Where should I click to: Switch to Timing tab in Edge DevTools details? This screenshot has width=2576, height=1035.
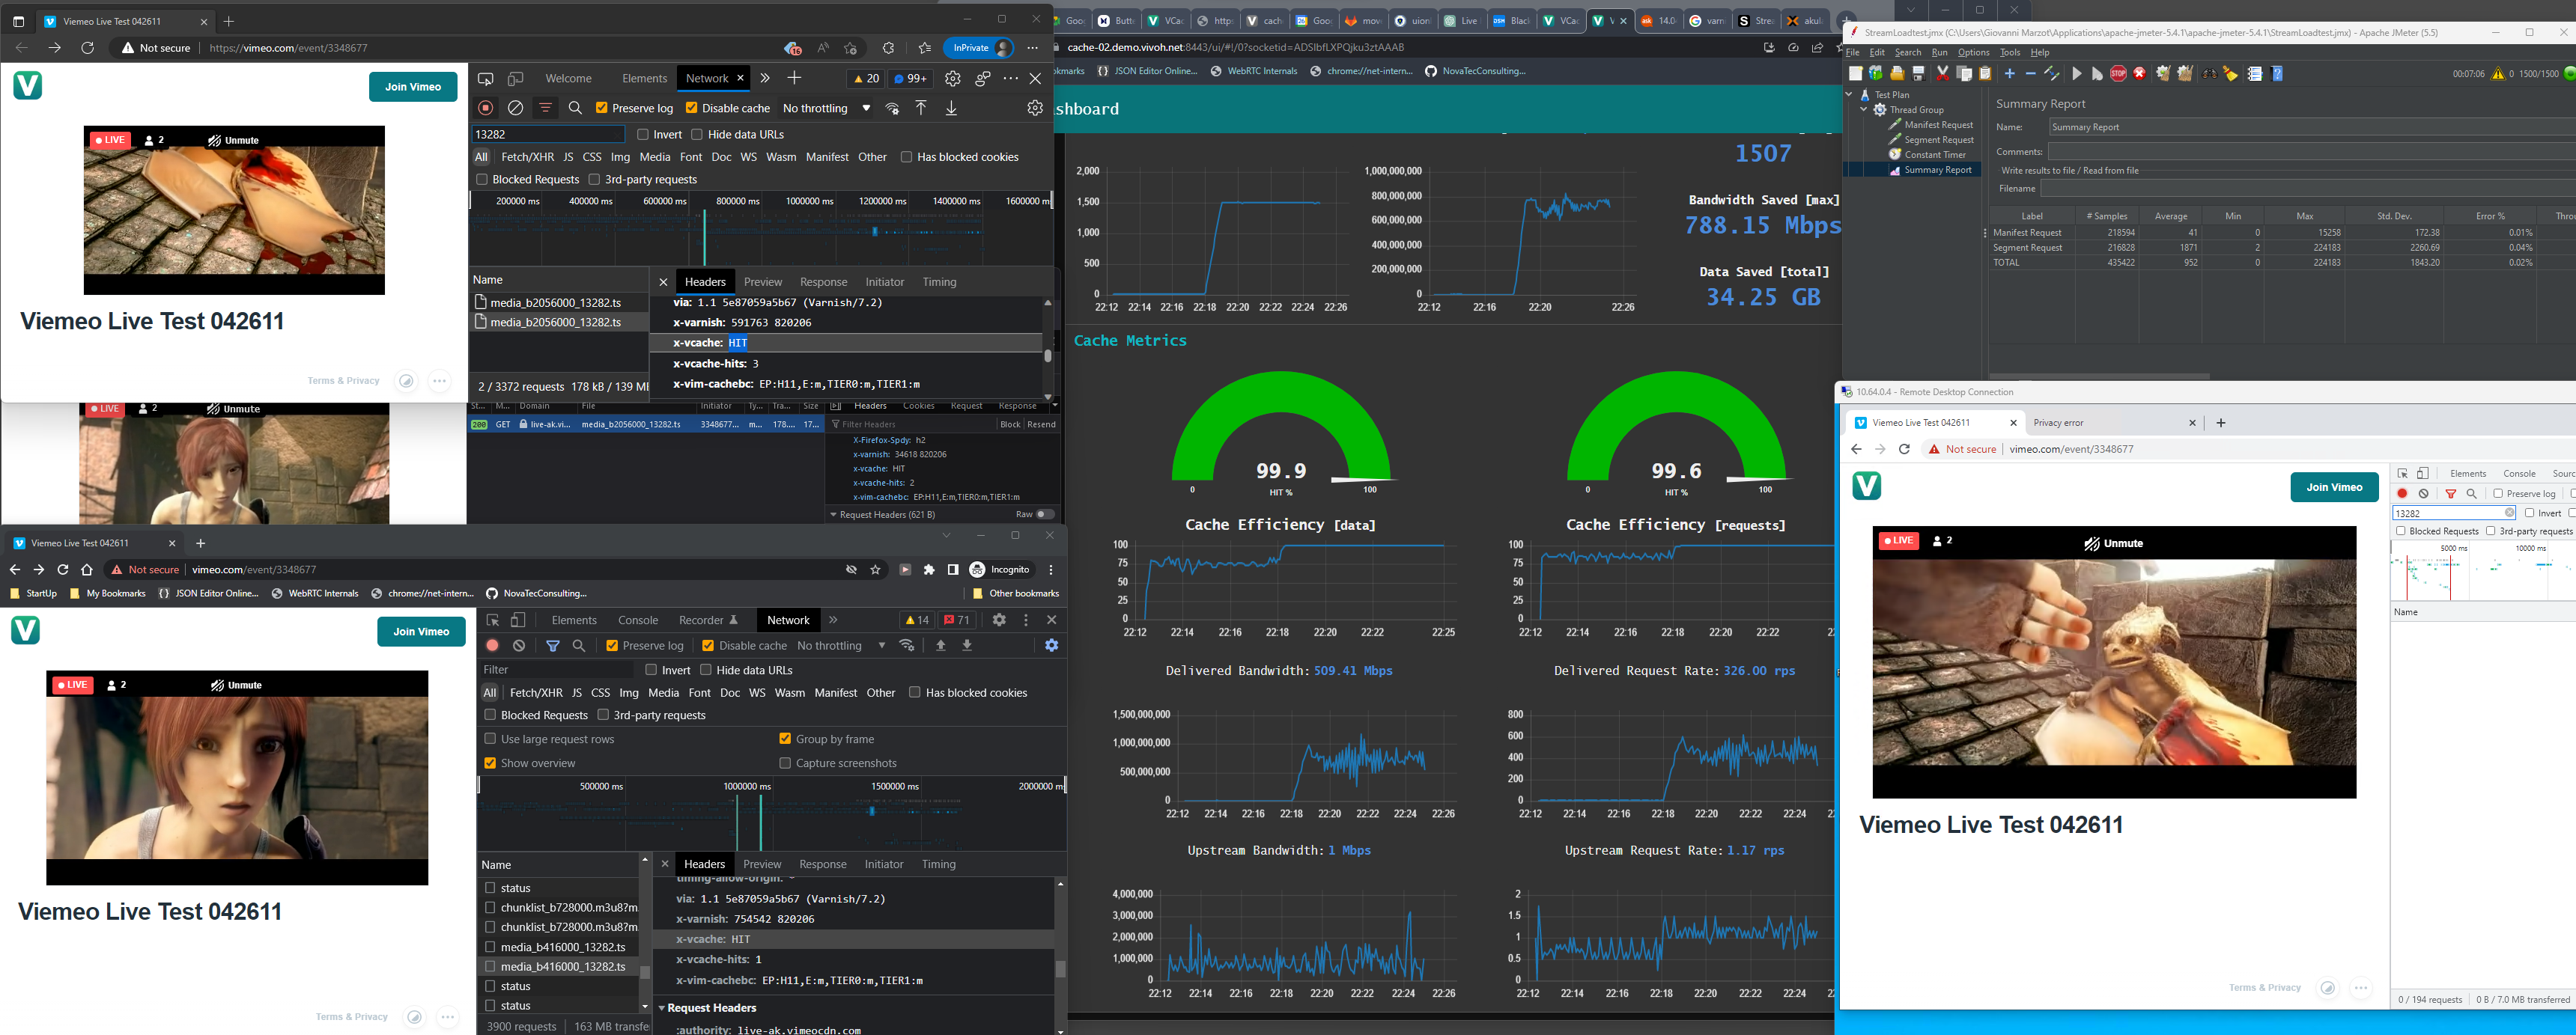coord(939,281)
